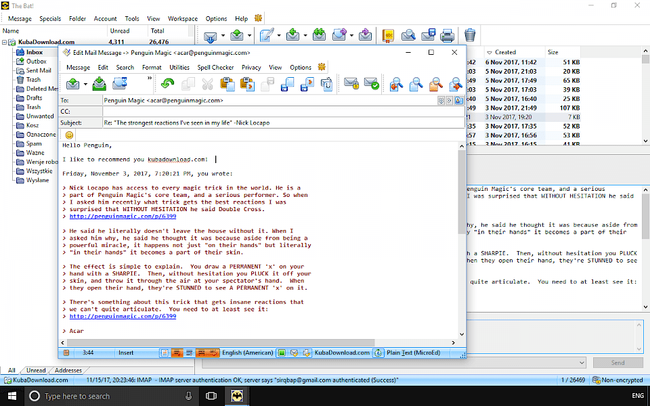650x406 pixels.
Task: Click Encrypt message padlock envelope icon
Action: [351, 84]
